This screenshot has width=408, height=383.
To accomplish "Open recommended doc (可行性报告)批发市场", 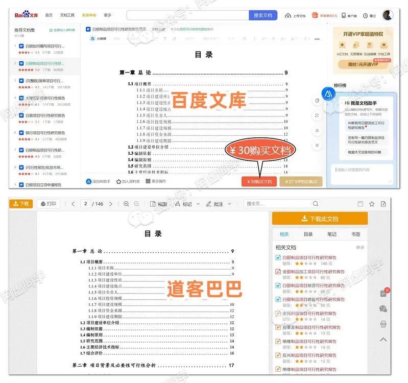I will (x=44, y=167).
